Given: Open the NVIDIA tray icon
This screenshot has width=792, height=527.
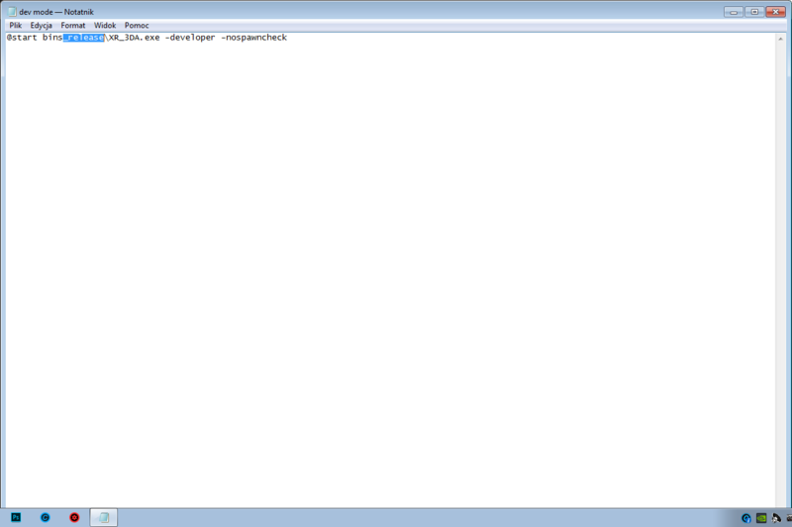Looking at the screenshot, I should pyautogui.click(x=760, y=517).
